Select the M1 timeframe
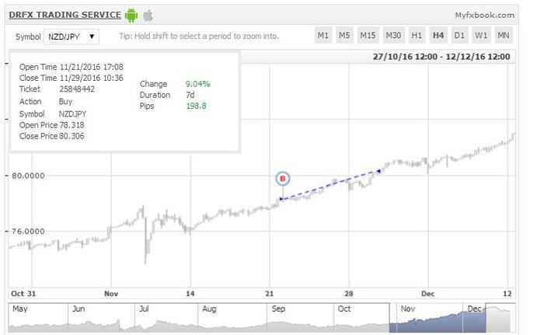 (323, 36)
